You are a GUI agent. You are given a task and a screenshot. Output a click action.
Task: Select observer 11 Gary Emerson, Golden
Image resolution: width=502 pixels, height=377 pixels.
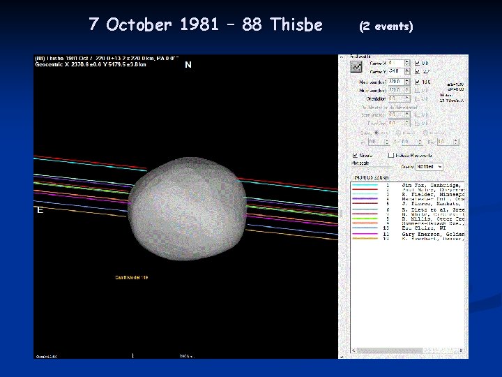431,234
